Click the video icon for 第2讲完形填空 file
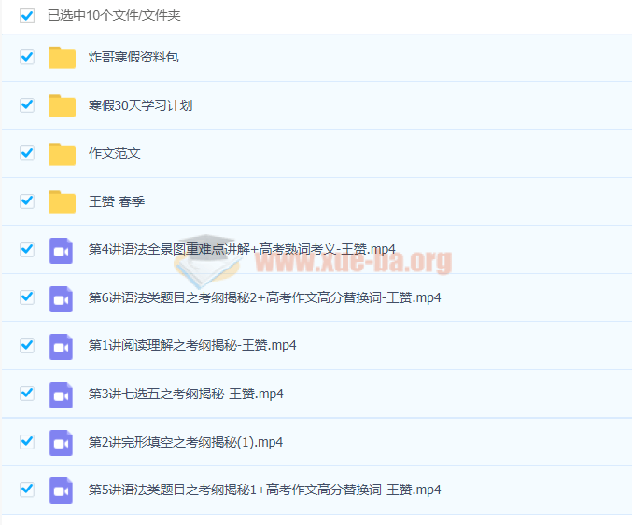Screen dimensions: 632x525 62,442
